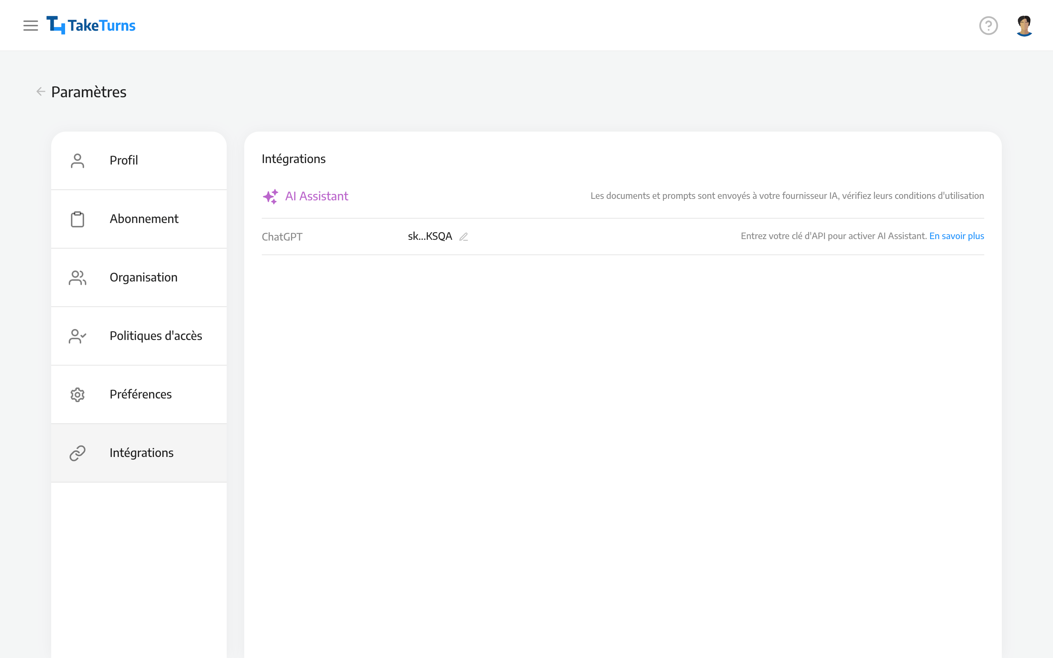Click the Préférences gear icon
This screenshot has width=1053, height=658.
(x=76, y=394)
